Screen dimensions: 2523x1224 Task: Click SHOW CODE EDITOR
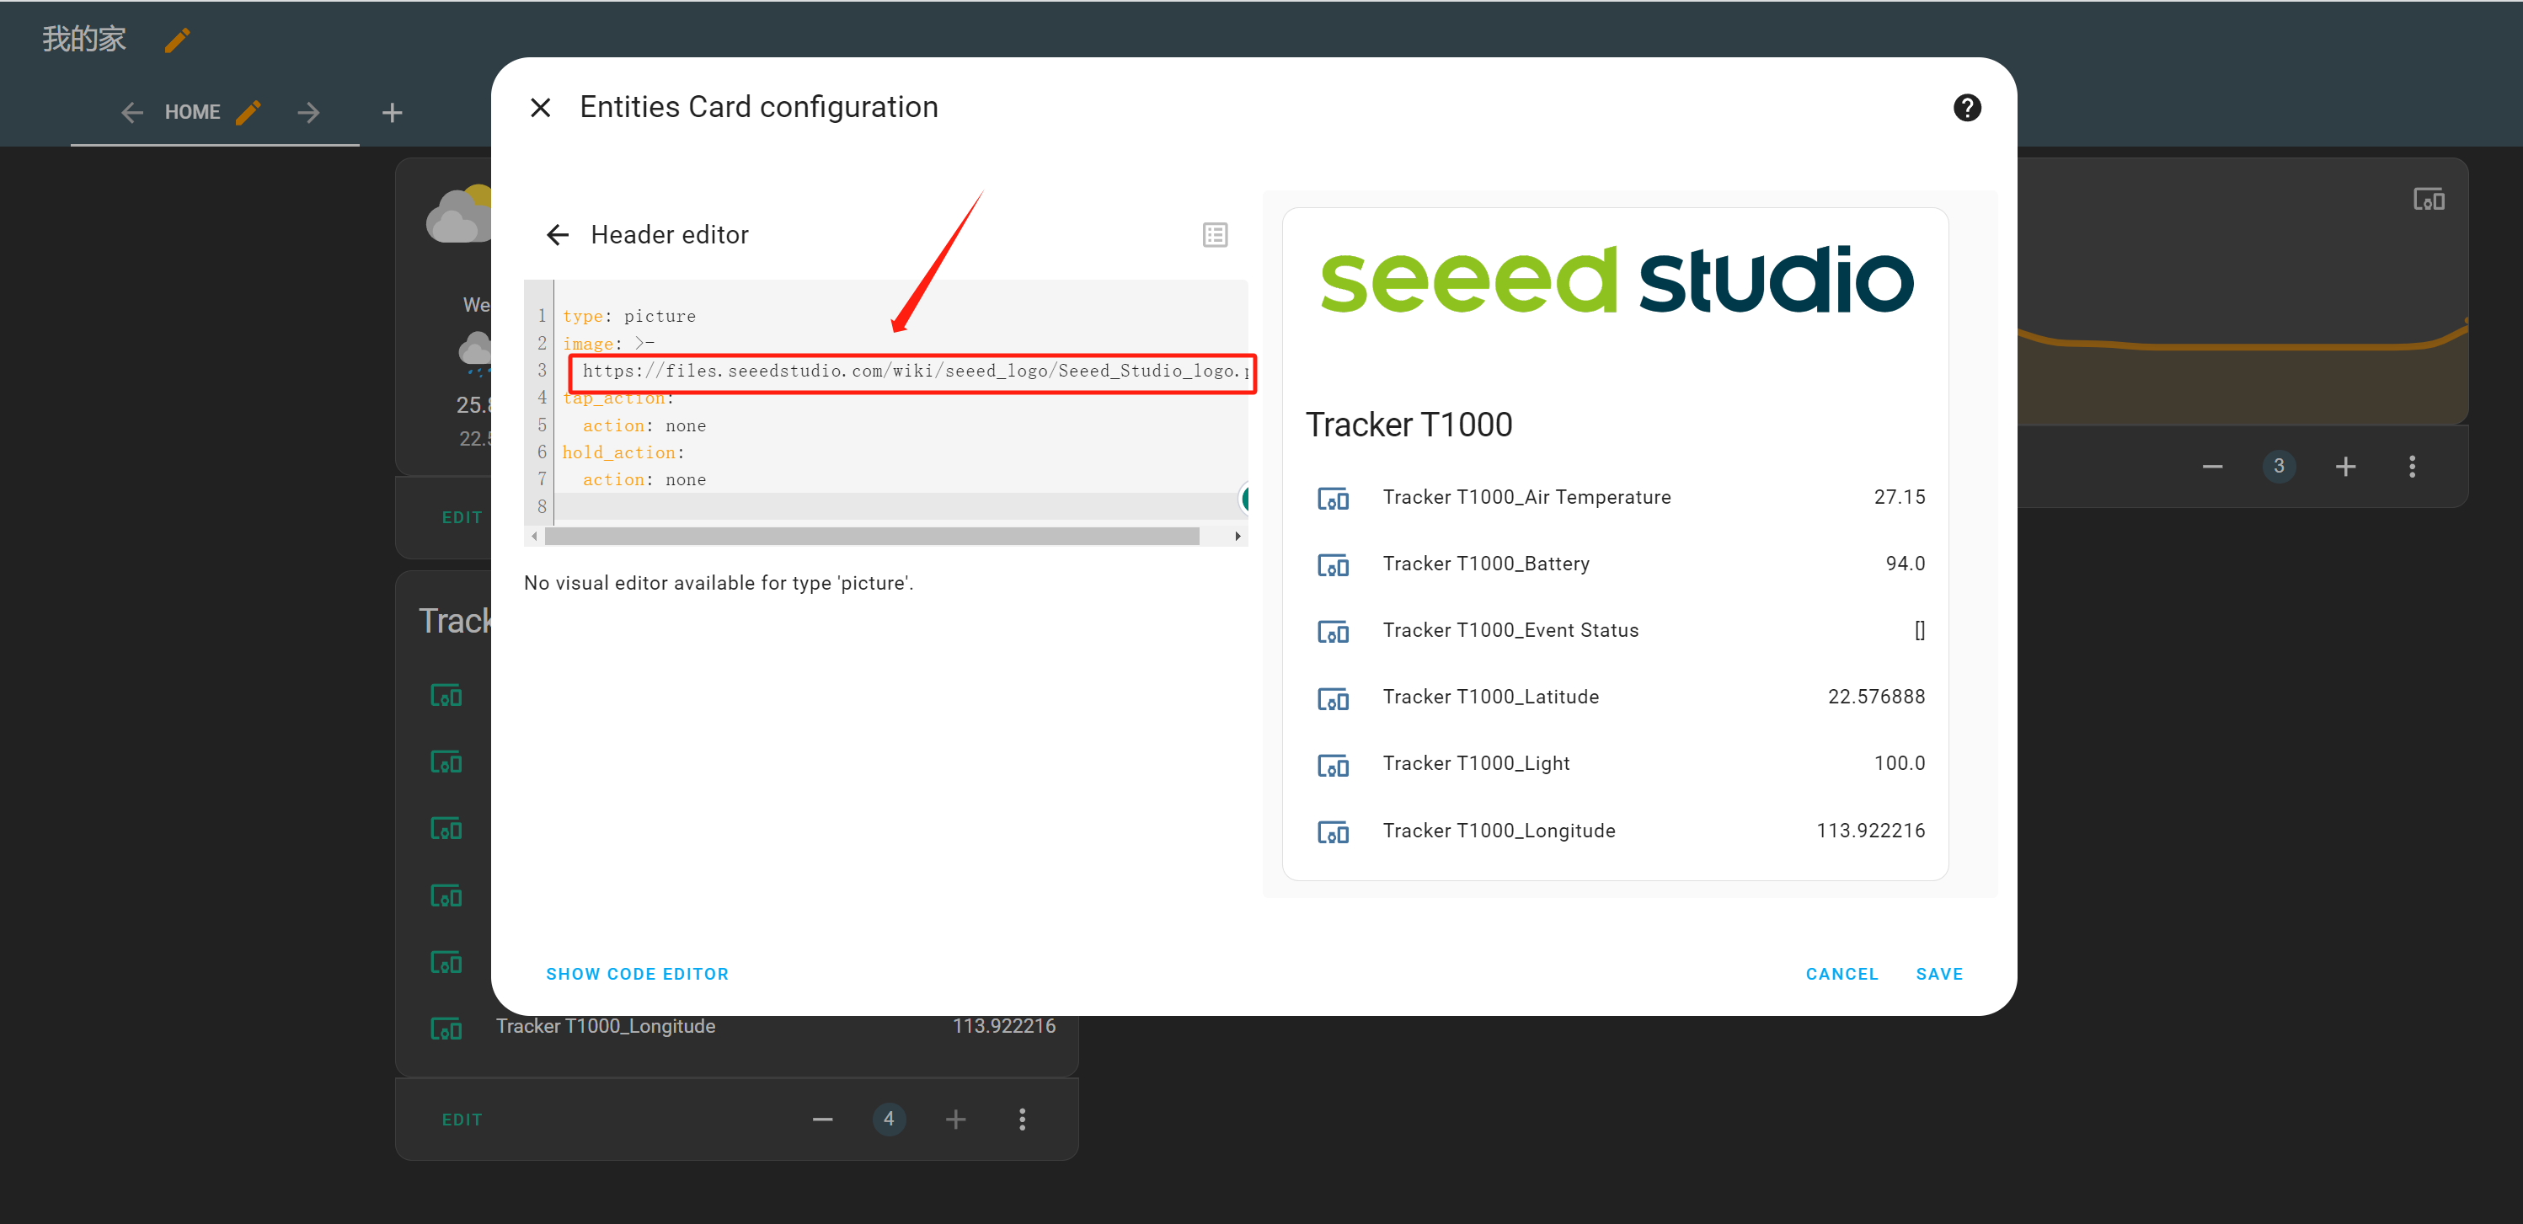coord(637,975)
